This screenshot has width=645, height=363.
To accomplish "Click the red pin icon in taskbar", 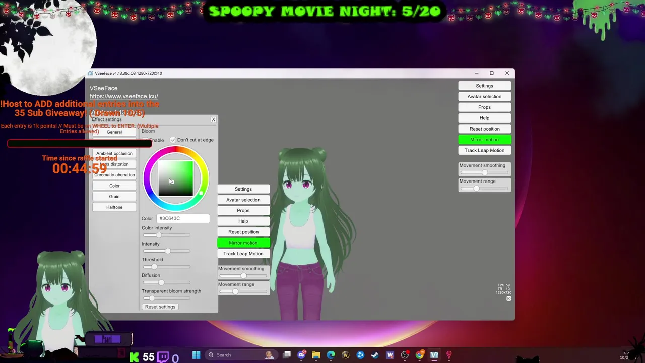I will 449,355.
